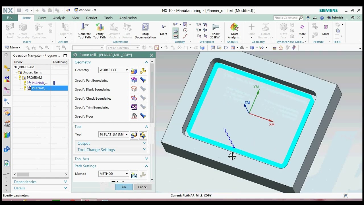
Task: Switch to View ribbon tab
Action: [x=76, y=18]
